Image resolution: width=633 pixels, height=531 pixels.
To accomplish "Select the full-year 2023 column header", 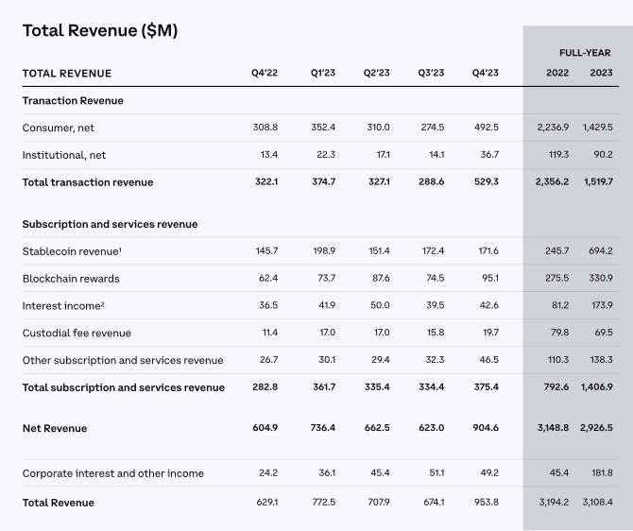I will coord(600,74).
